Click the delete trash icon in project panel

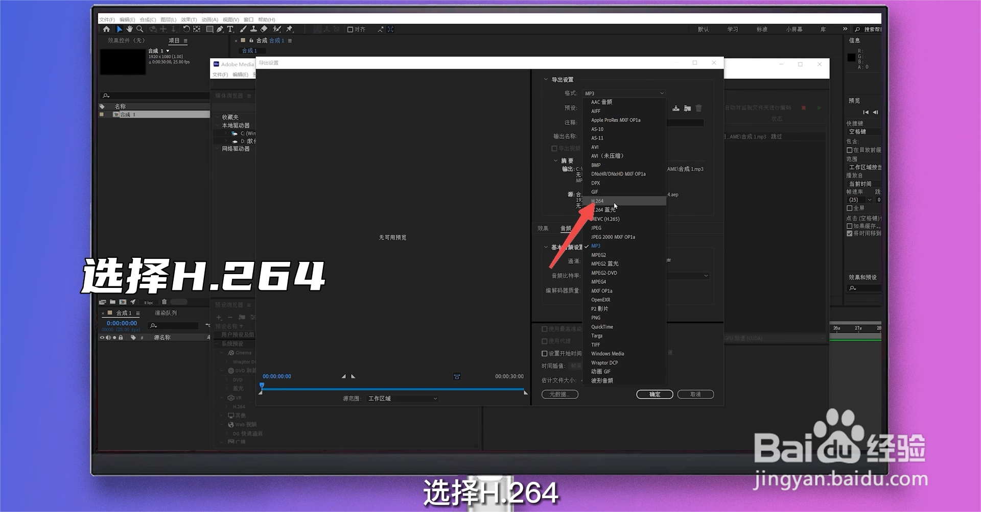[x=164, y=302]
